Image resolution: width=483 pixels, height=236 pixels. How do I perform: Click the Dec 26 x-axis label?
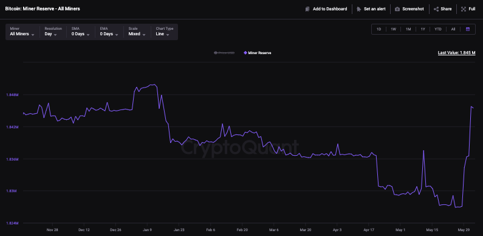[x=116, y=230]
